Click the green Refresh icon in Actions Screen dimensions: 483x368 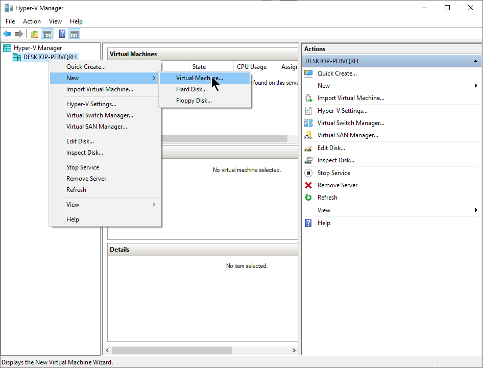coord(308,198)
